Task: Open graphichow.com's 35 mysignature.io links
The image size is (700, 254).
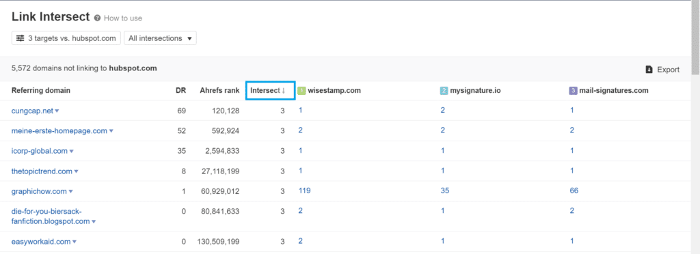Action: (444, 190)
